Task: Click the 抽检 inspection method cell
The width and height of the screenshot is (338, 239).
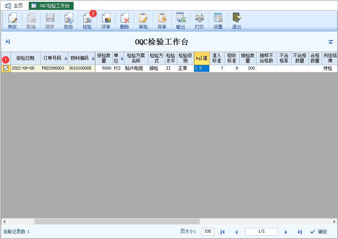Action: (157, 68)
